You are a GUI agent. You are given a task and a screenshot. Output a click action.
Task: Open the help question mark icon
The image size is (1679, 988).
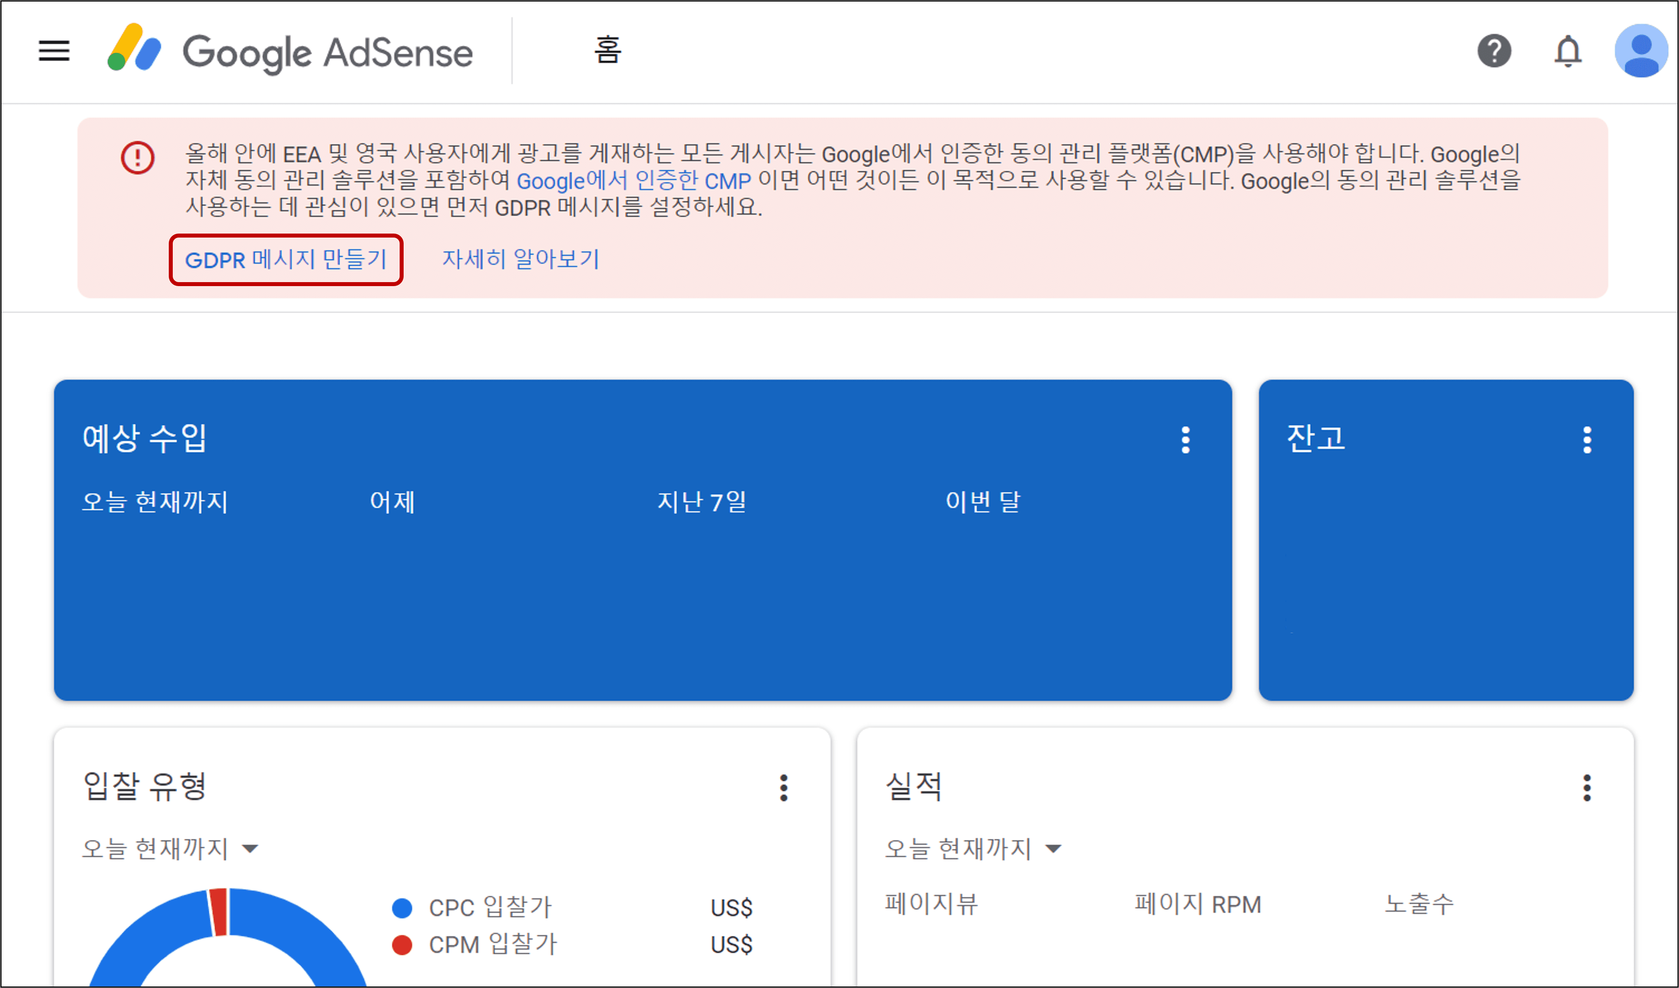coord(1494,51)
